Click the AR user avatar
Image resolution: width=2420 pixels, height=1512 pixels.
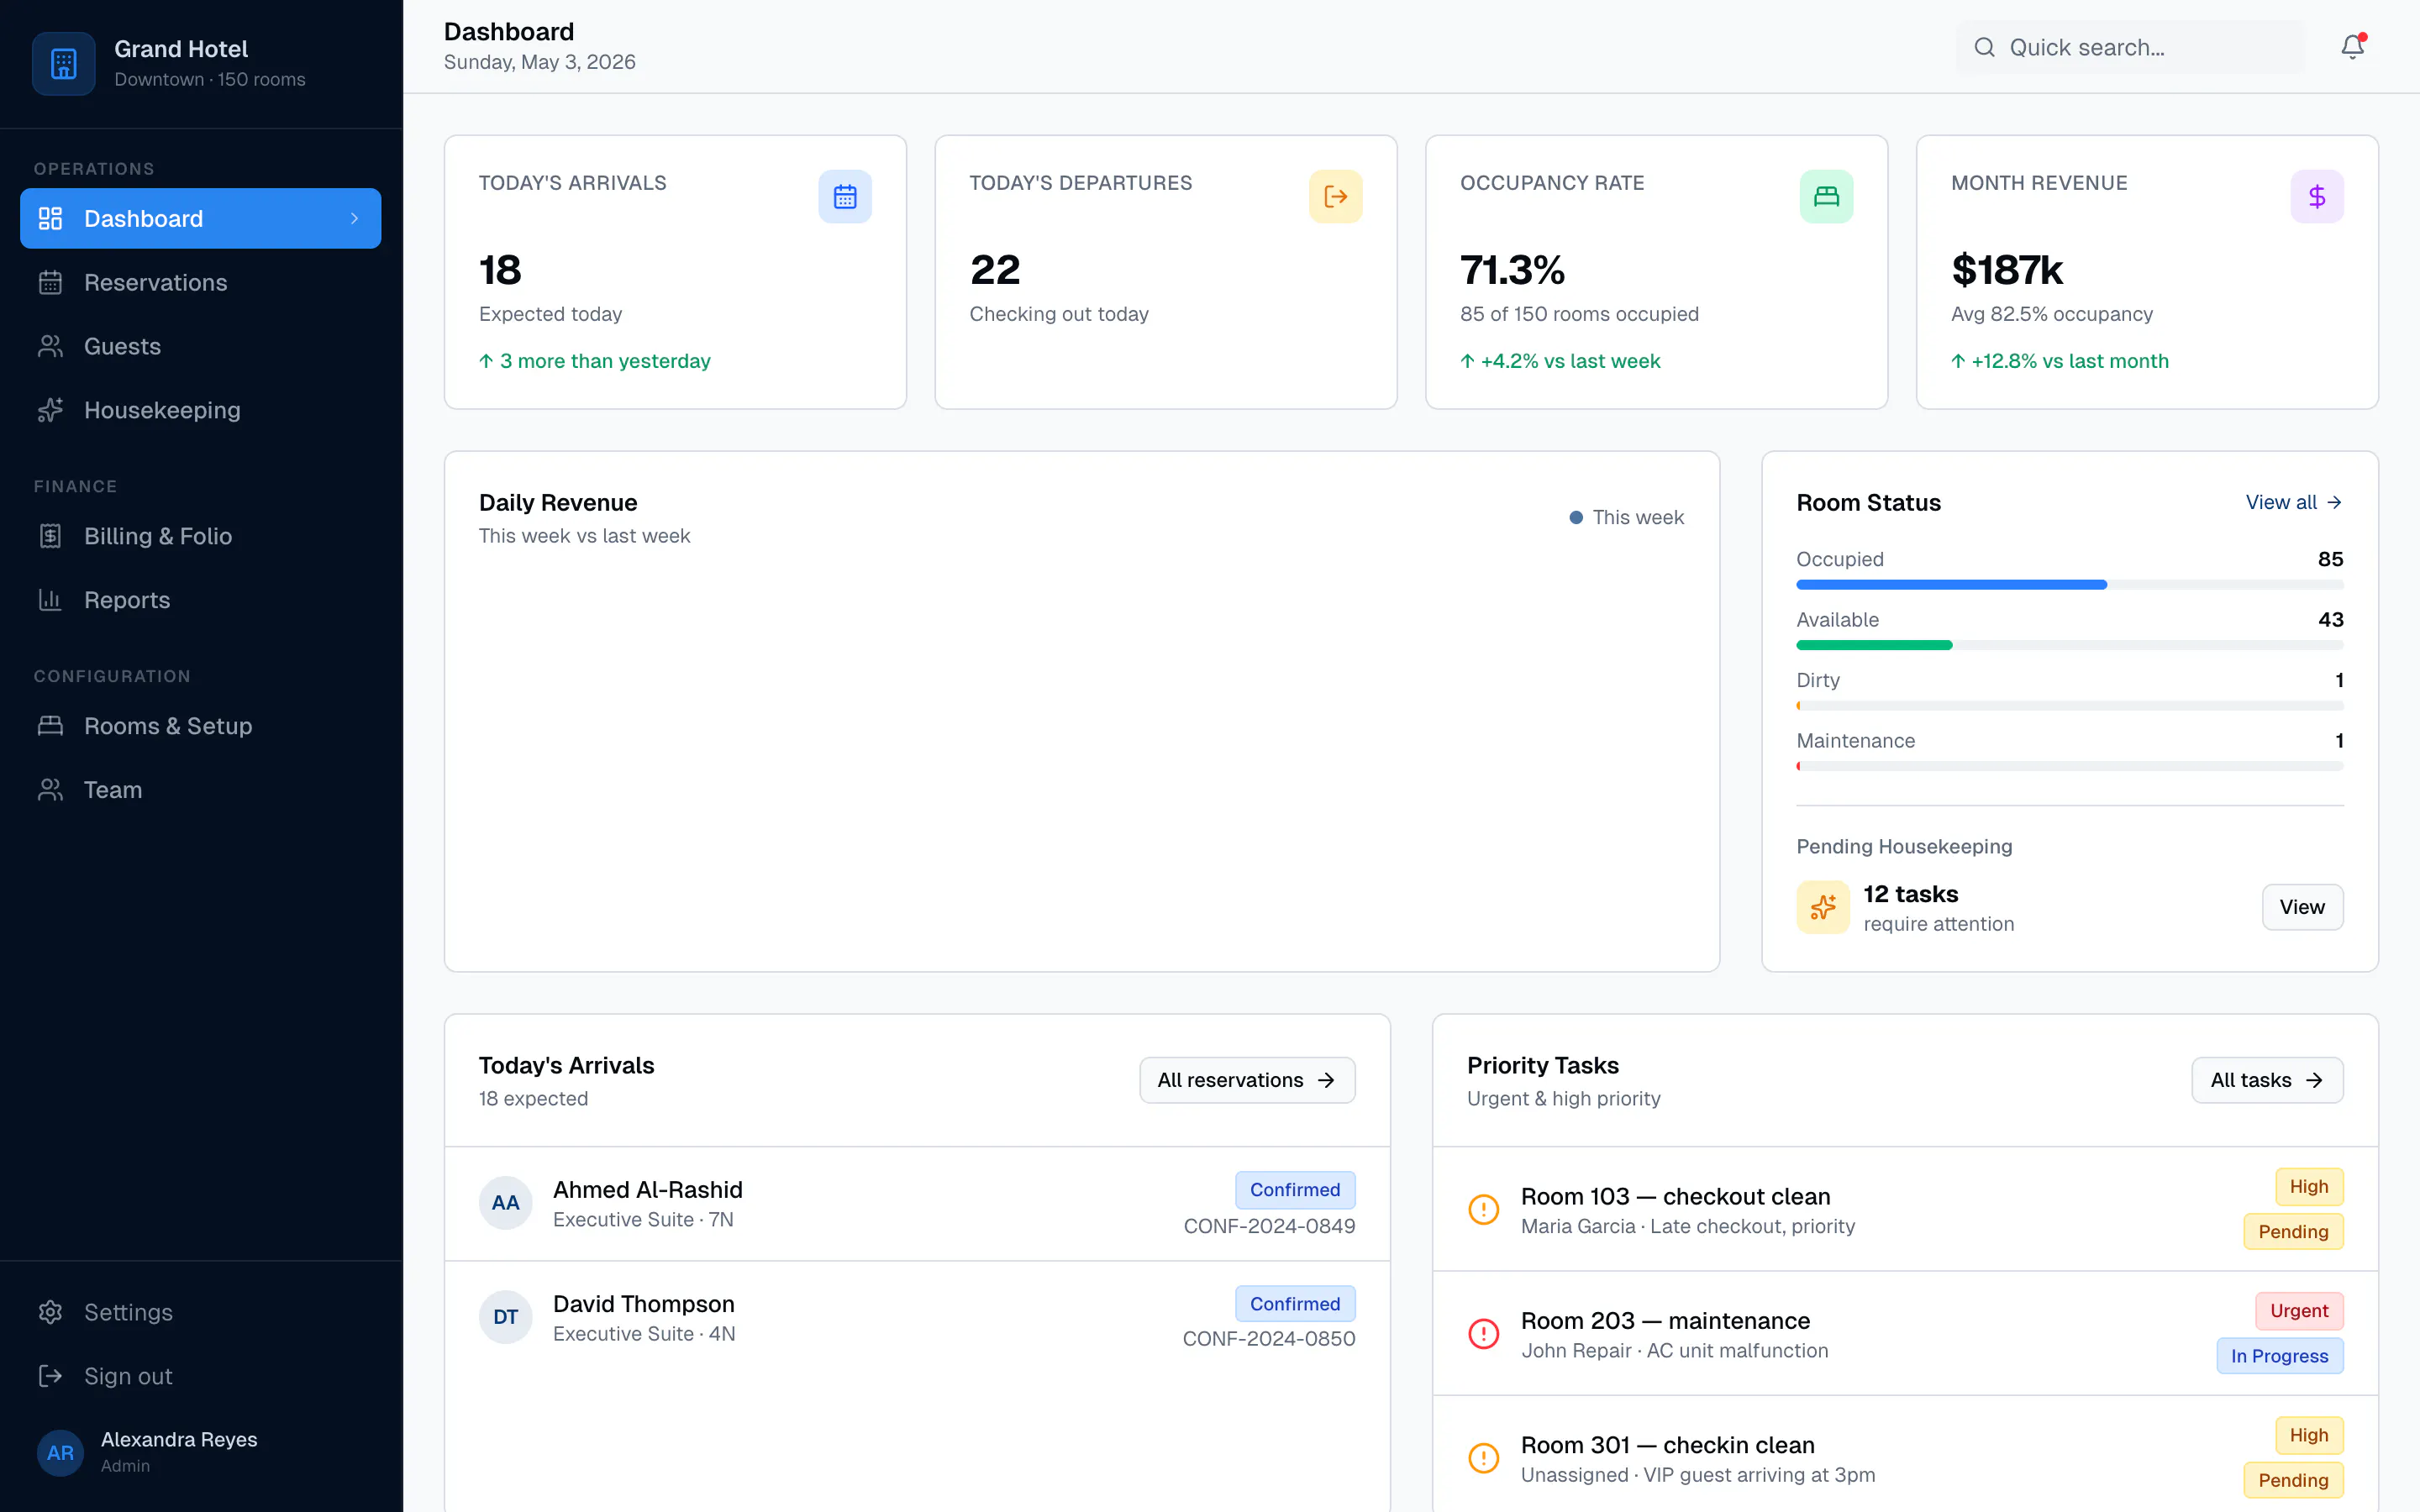click(x=60, y=1452)
